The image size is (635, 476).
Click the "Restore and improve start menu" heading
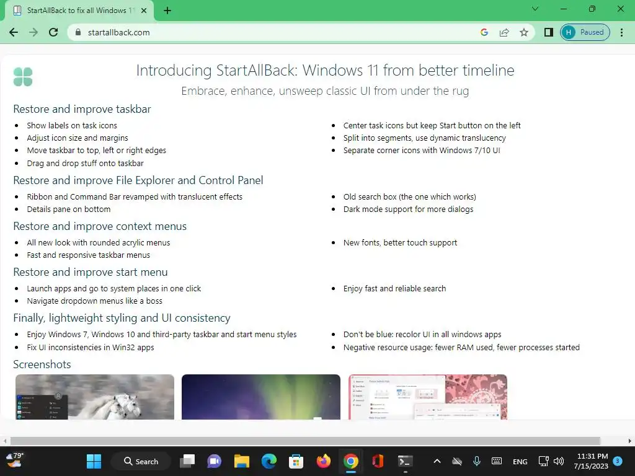(91, 272)
